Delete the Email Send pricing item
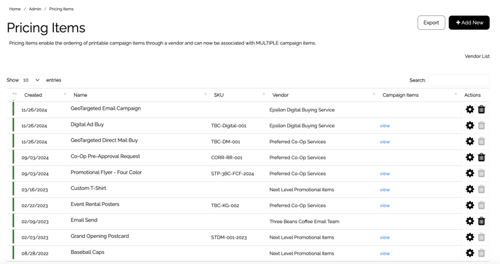This screenshot has width=500, height=264. click(482, 221)
